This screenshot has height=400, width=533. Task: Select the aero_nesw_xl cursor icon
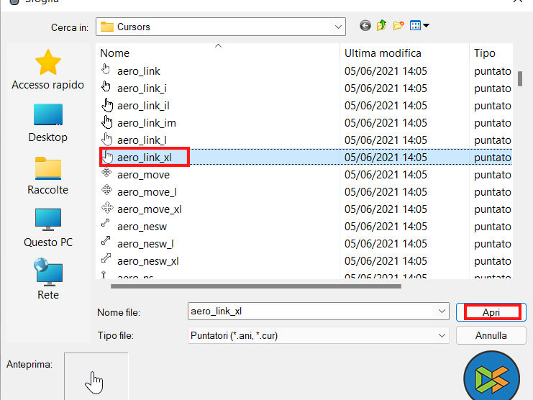point(106,258)
